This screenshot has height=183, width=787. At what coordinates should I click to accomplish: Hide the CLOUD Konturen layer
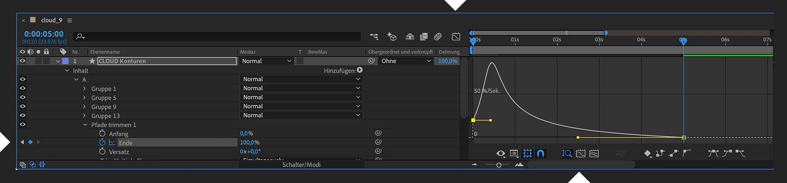(x=23, y=61)
